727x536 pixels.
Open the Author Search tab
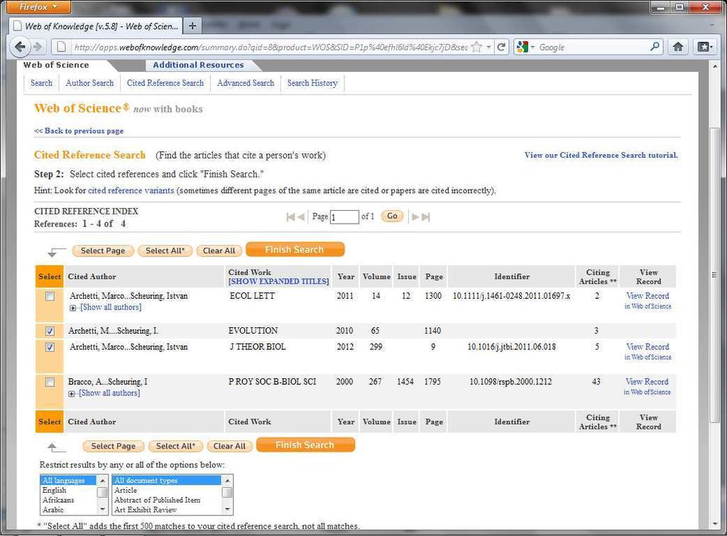(89, 83)
